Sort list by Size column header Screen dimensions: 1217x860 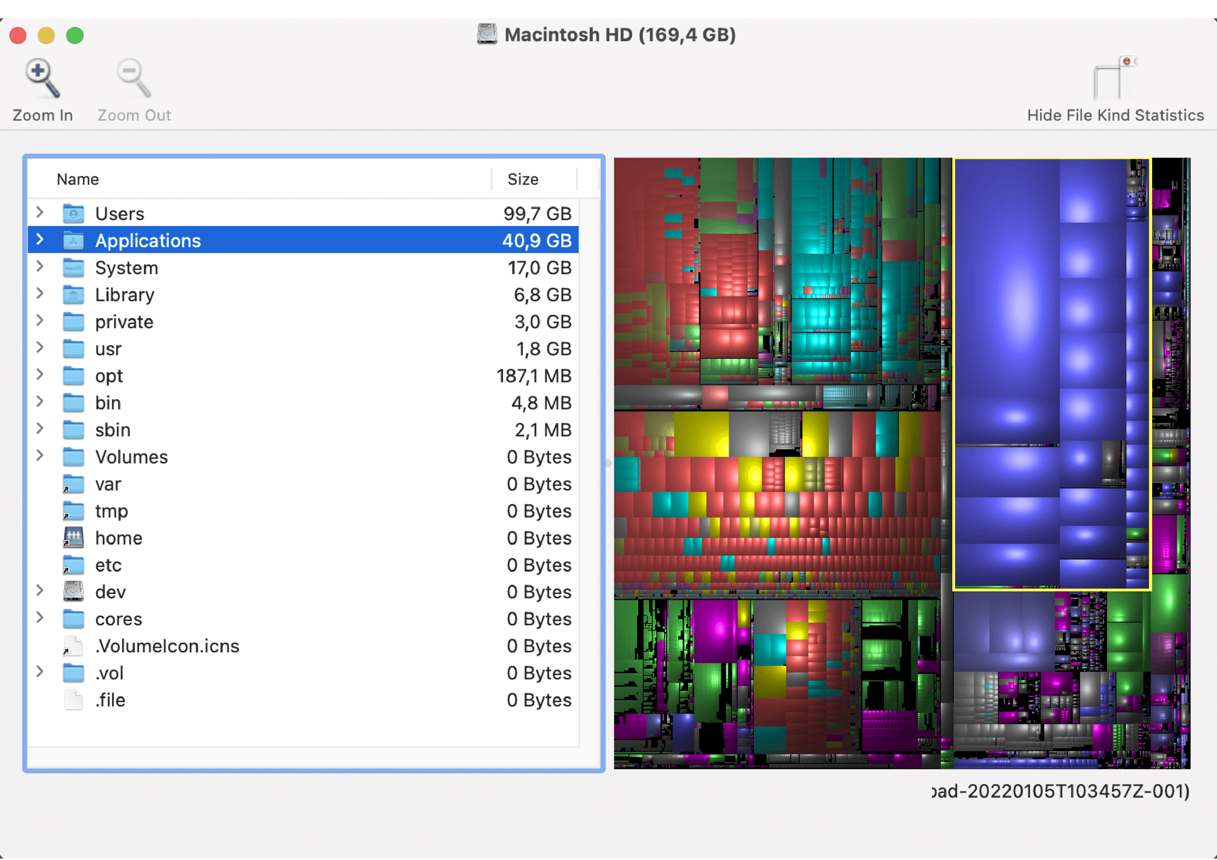522,180
